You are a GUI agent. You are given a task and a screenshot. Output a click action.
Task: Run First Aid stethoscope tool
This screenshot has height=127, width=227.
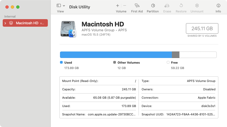point(137,5)
